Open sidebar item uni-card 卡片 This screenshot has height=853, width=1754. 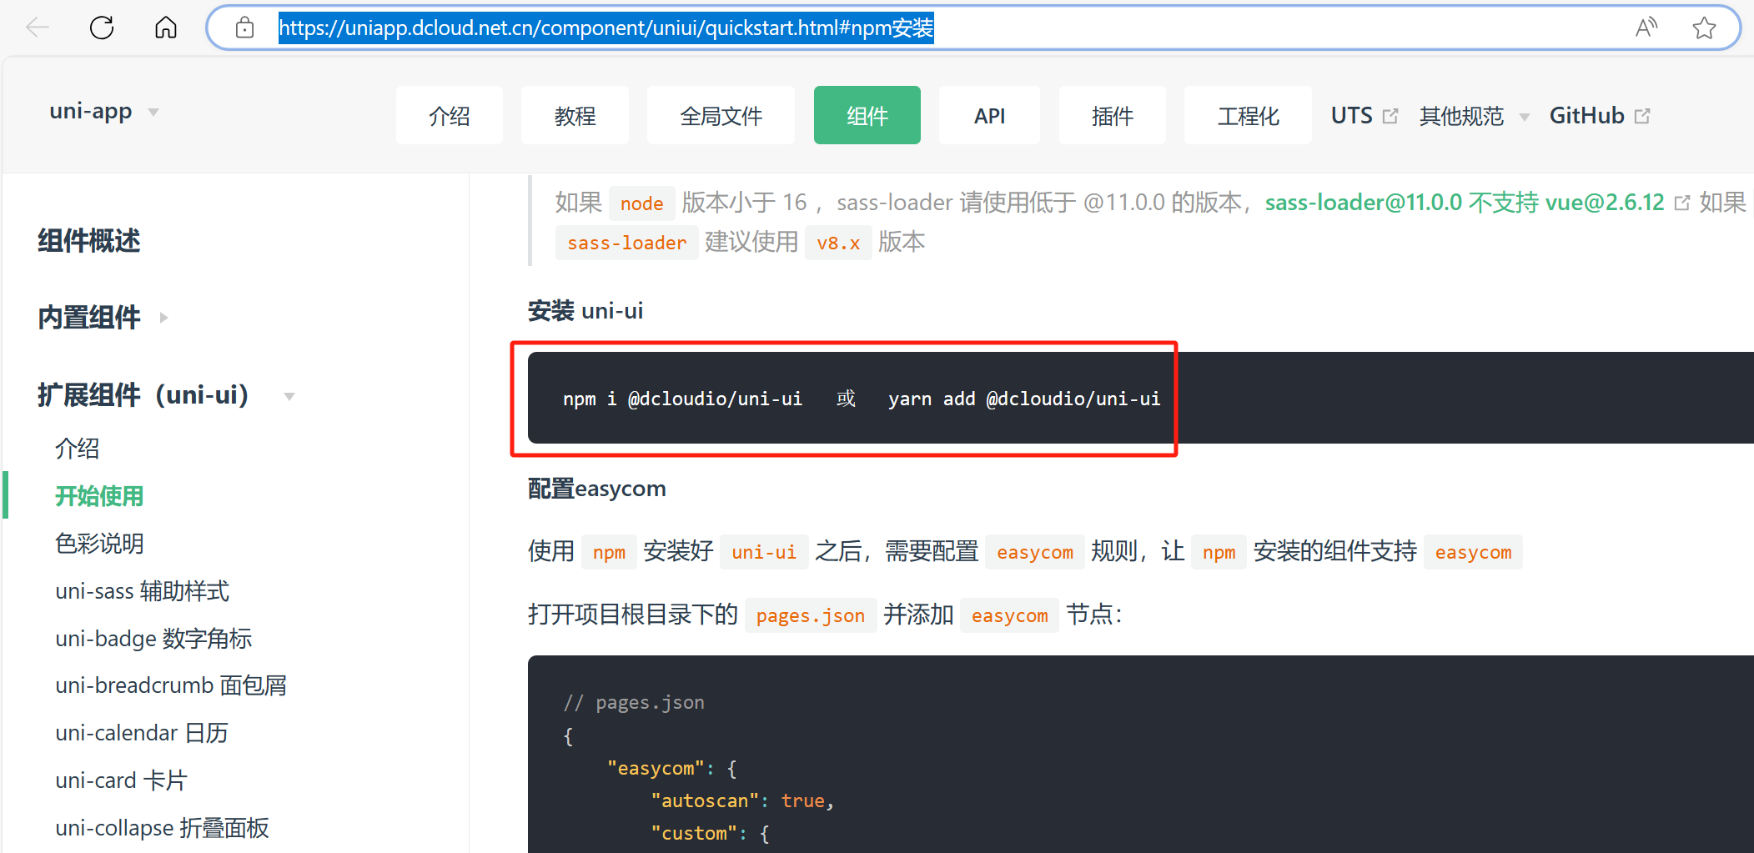coord(122,780)
